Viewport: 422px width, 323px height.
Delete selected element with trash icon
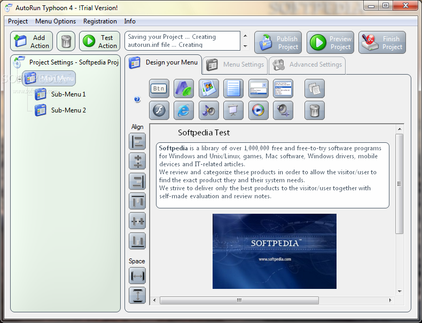pos(314,110)
